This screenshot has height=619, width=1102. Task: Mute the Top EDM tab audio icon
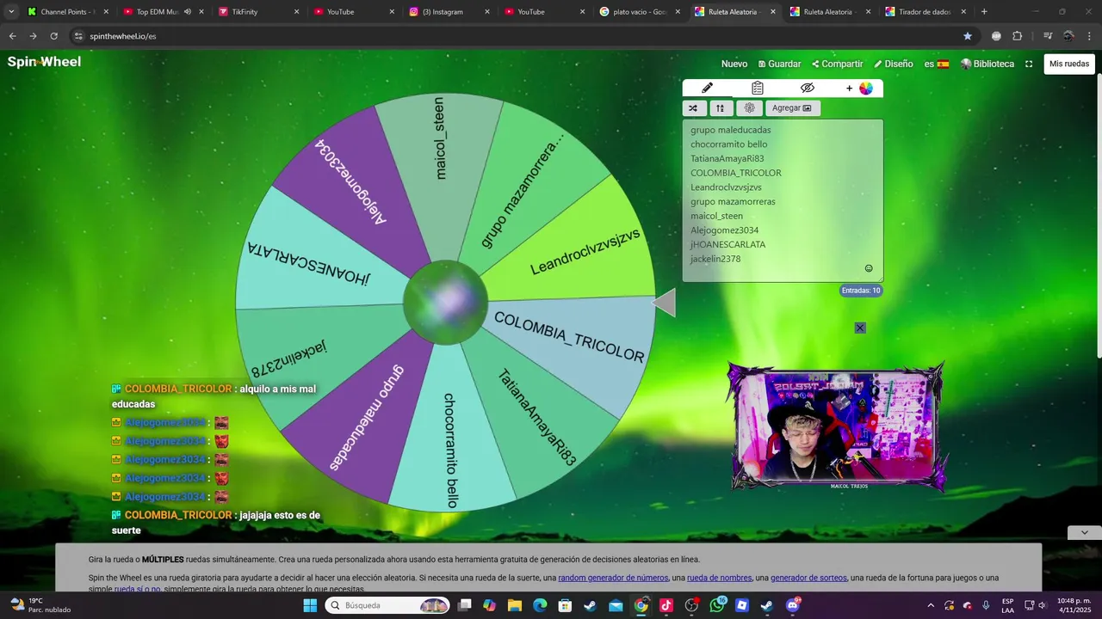tap(187, 12)
